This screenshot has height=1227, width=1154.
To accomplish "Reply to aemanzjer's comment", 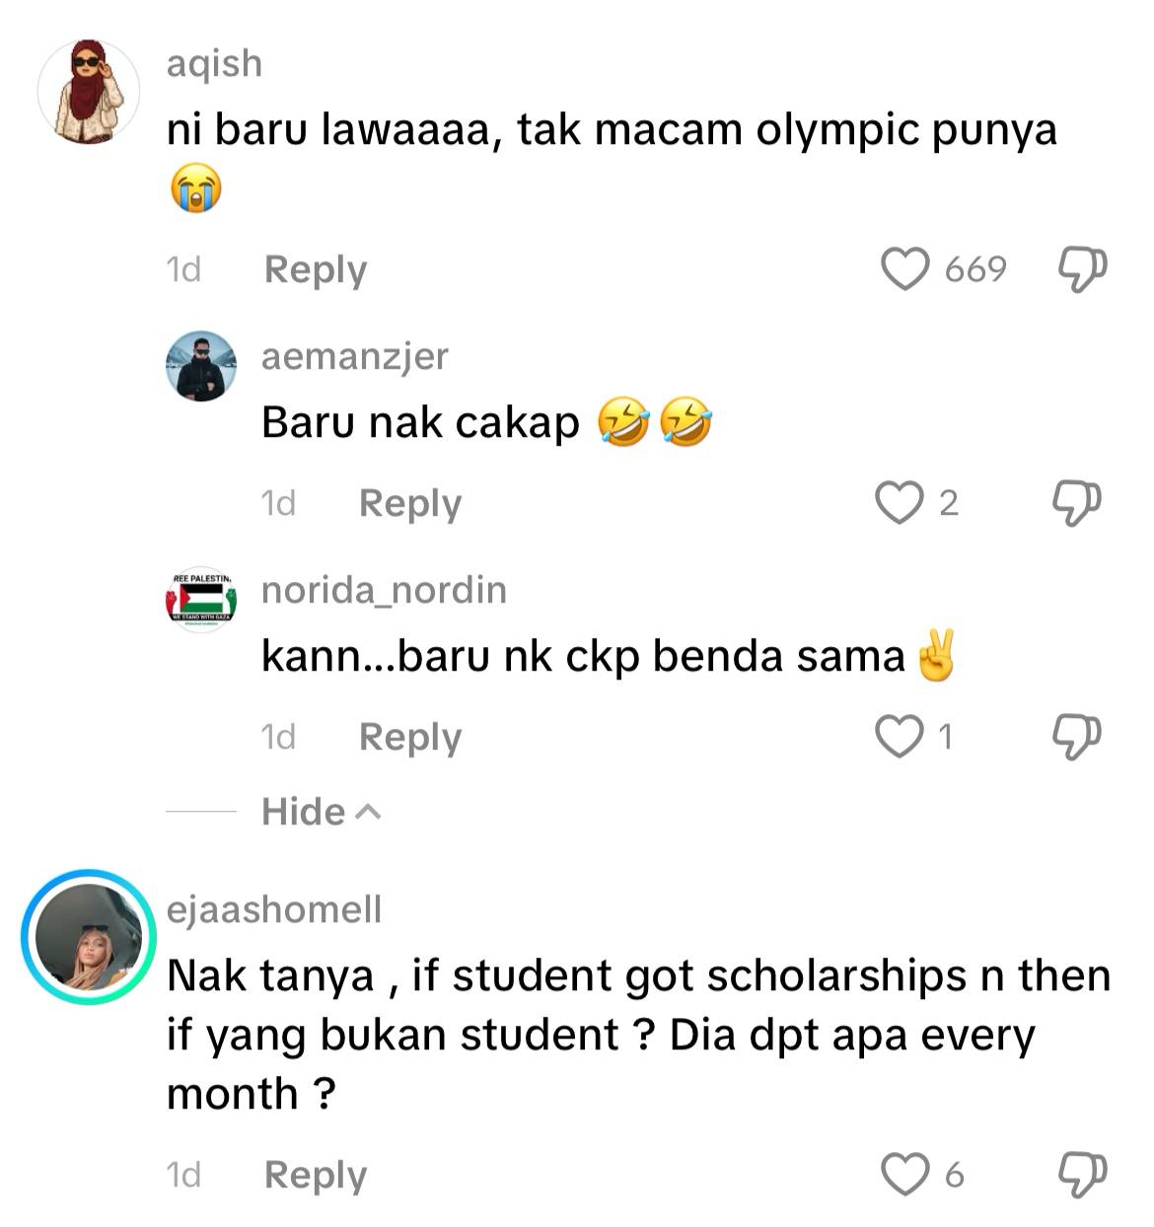I will [x=410, y=503].
